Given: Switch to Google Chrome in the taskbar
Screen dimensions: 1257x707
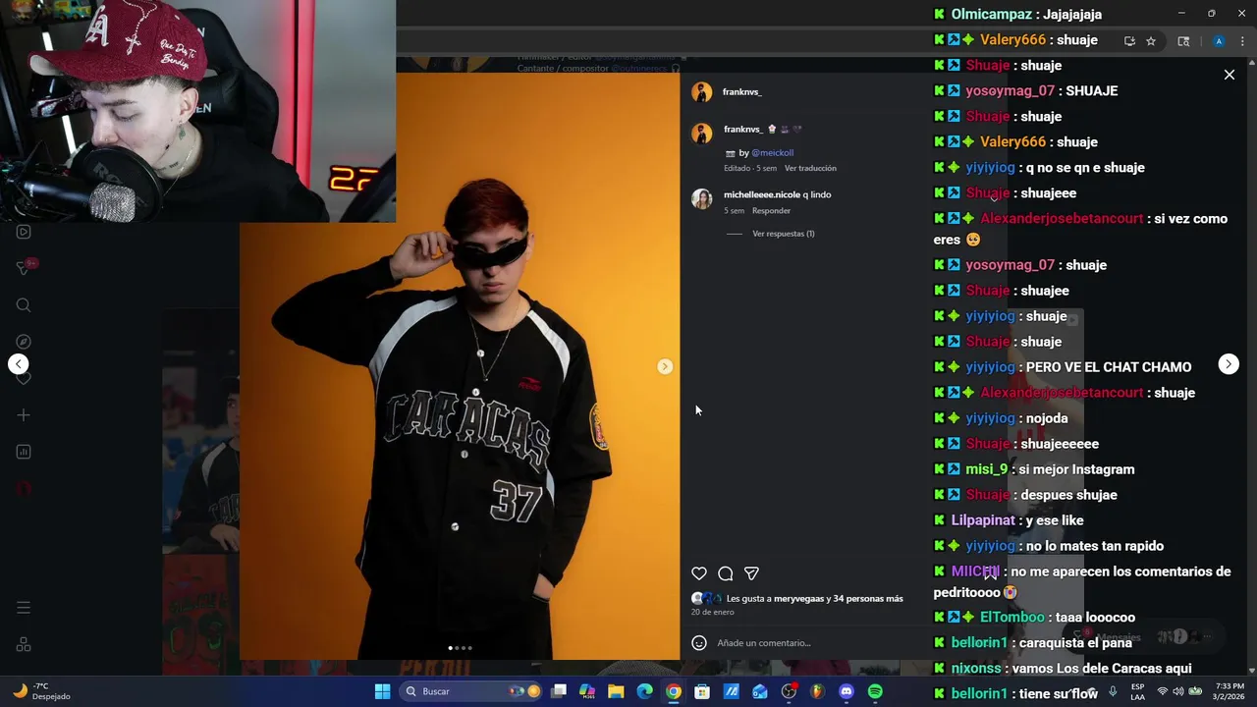Looking at the screenshot, I should [673, 691].
